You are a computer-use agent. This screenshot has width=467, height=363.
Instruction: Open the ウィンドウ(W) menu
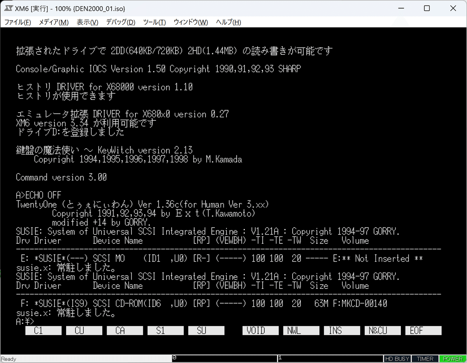coord(191,22)
